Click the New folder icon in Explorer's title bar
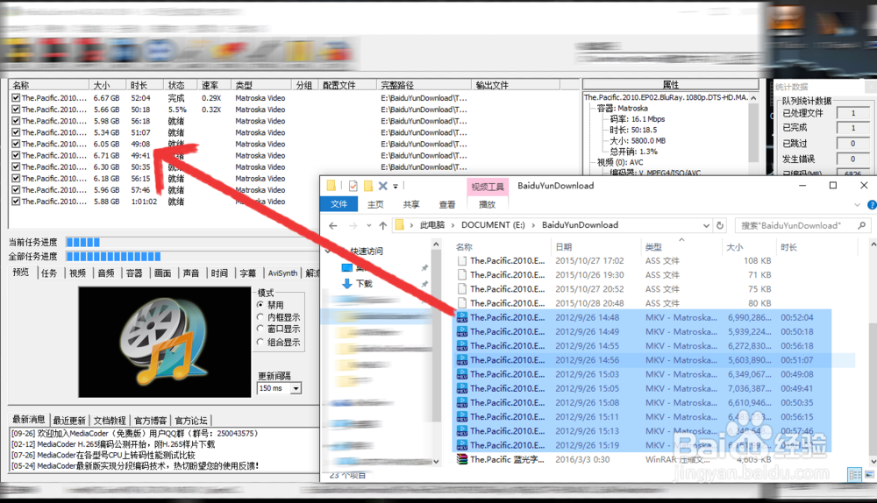The height and width of the screenshot is (503, 877). click(x=368, y=186)
